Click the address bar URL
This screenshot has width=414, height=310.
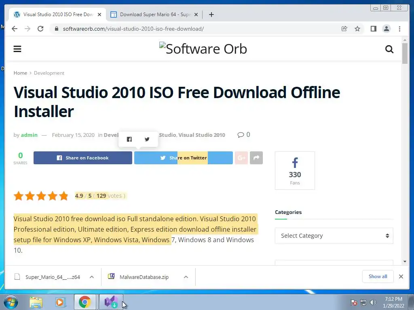point(133,29)
